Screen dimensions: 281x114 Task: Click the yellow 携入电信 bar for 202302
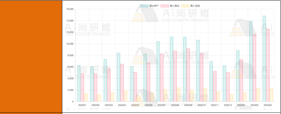point(258,95)
